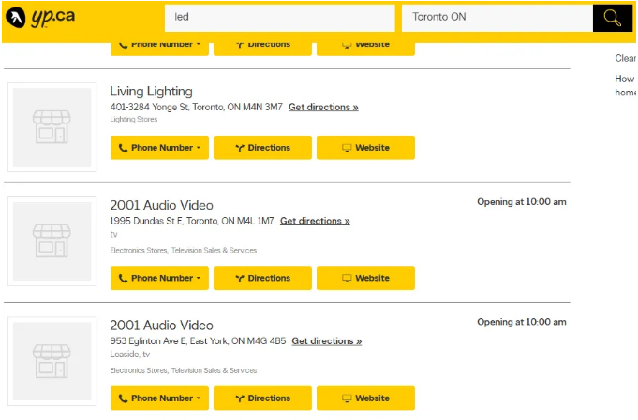Open Directions for Living Lighting
This screenshot has width=638, height=420.
pyautogui.click(x=262, y=148)
